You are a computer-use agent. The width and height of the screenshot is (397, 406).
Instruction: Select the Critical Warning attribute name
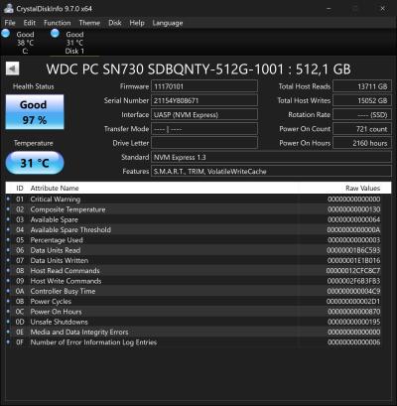click(56, 200)
